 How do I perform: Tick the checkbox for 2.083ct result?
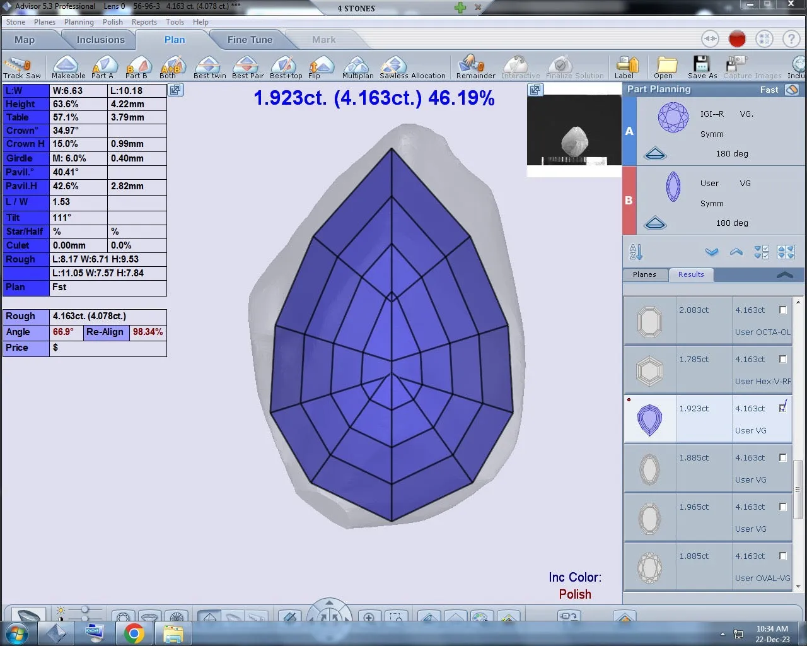pos(783,310)
